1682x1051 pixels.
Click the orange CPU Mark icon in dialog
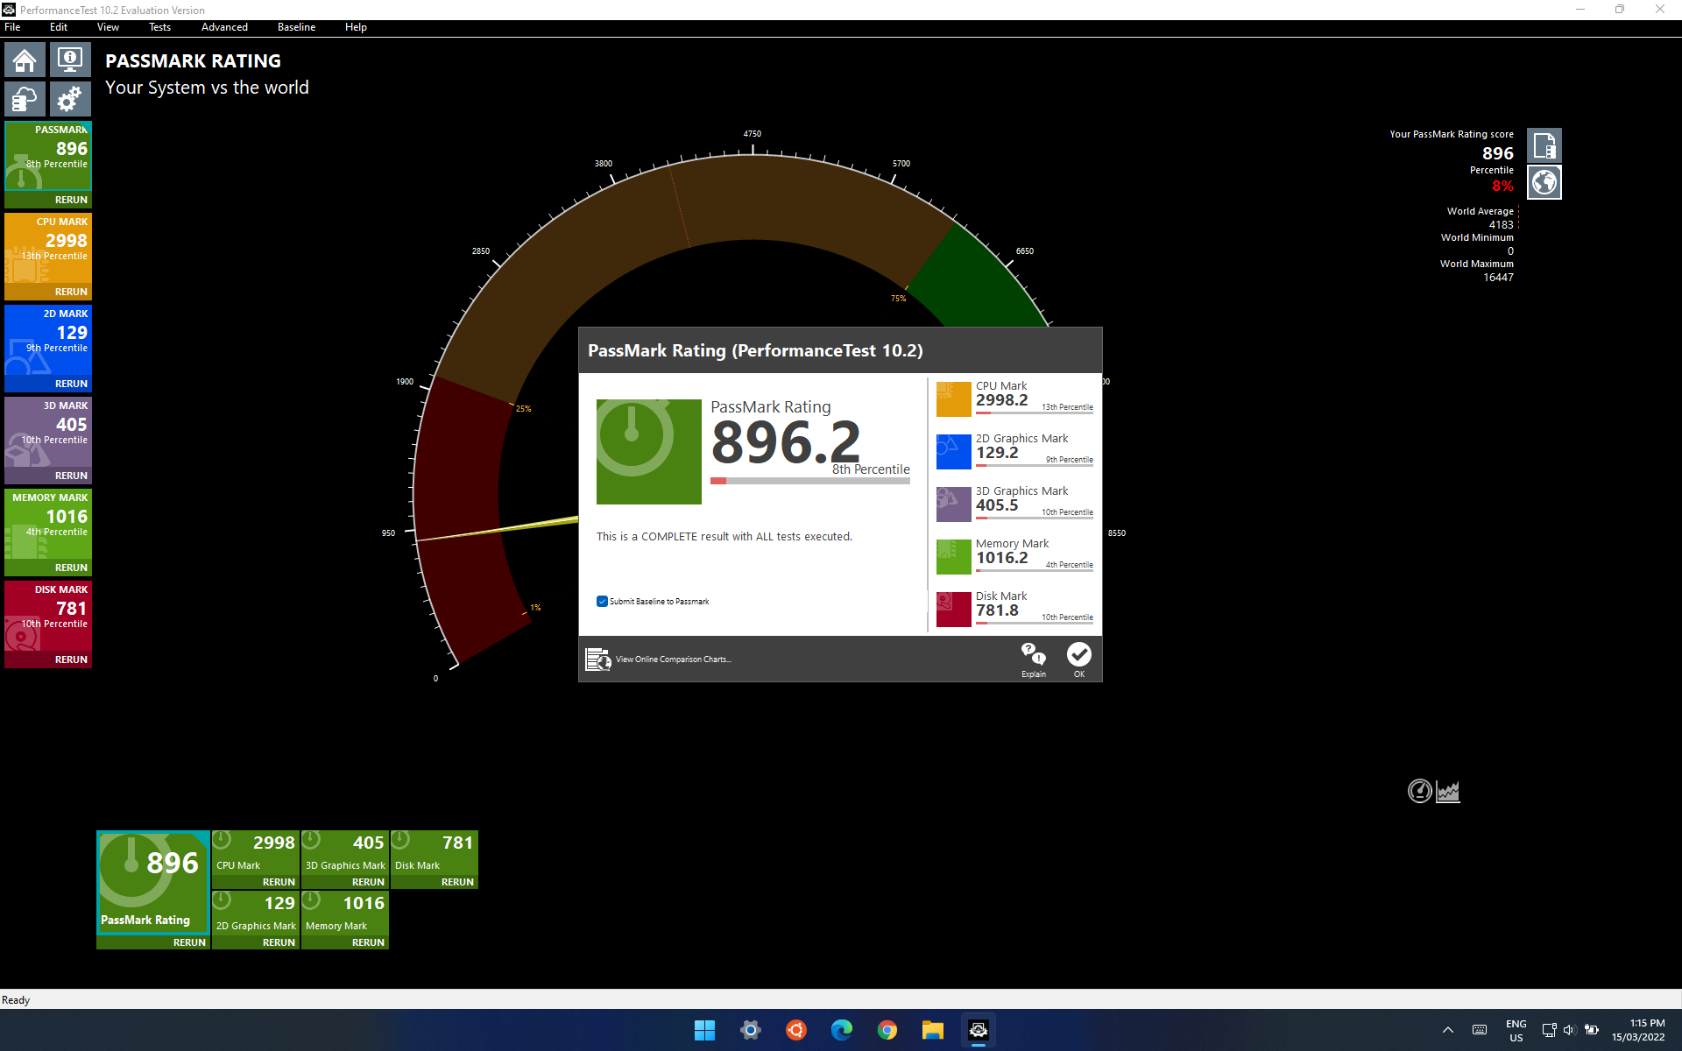coord(954,399)
